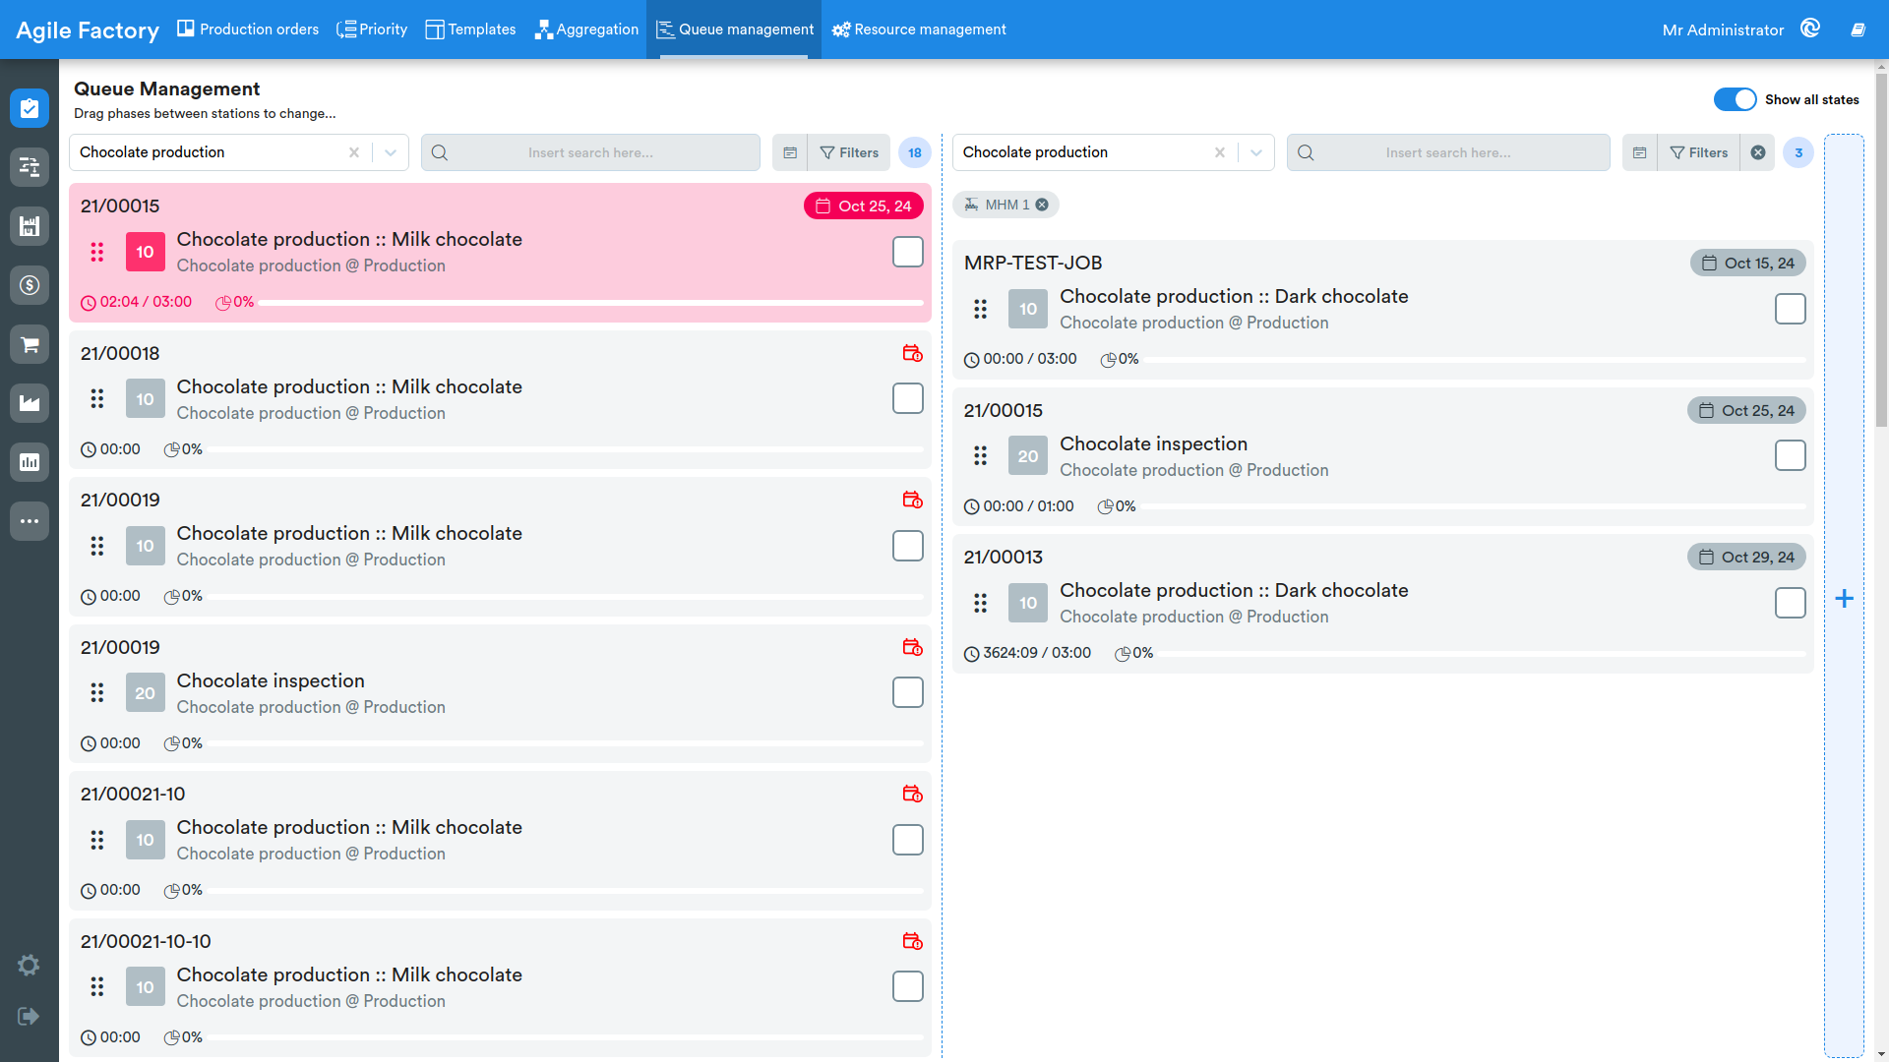Click right panel compact view icon
This screenshot has width=1889, height=1062.
(x=1639, y=152)
